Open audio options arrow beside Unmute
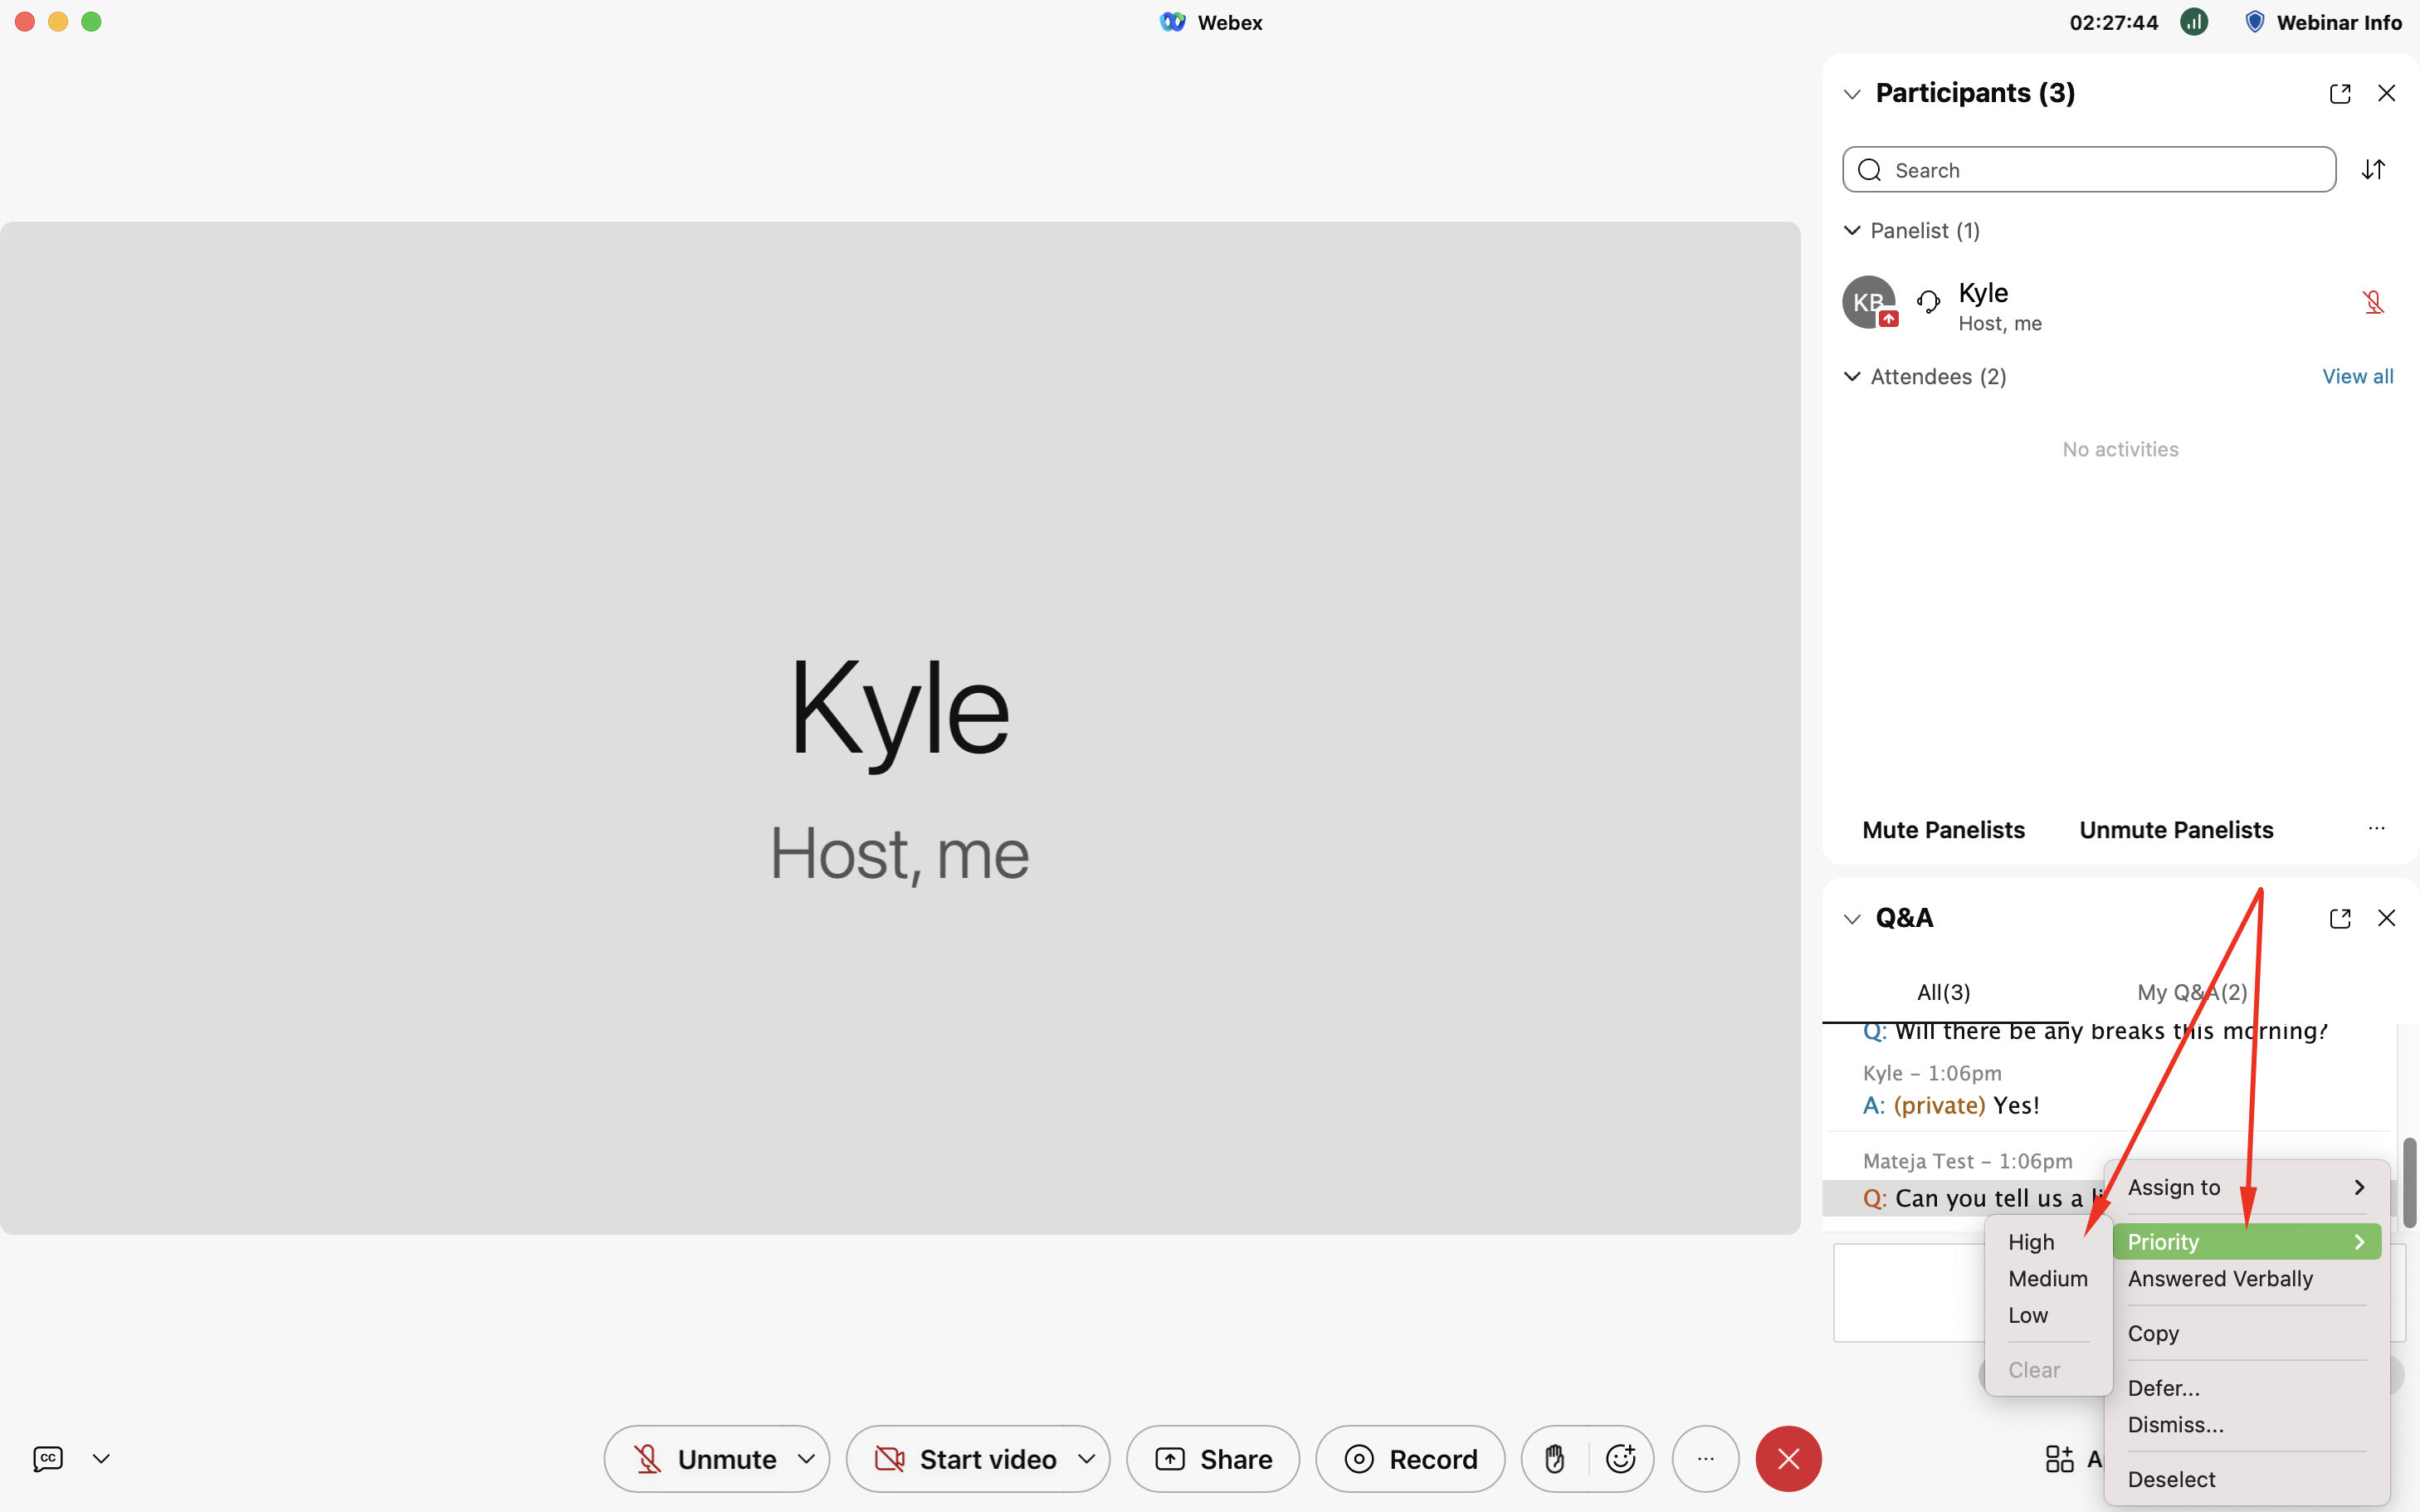 (806, 1459)
